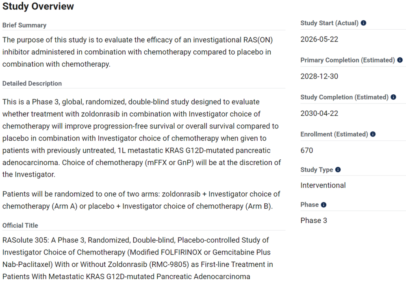Click the study start date 2026-05-22

[x=319, y=39]
